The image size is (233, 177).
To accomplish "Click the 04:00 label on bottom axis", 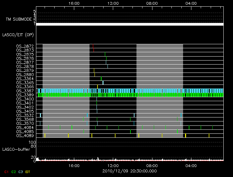I will click(x=191, y=166).
